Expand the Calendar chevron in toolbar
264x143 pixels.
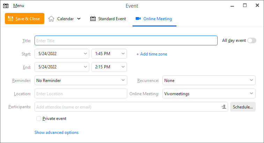click(x=79, y=19)
